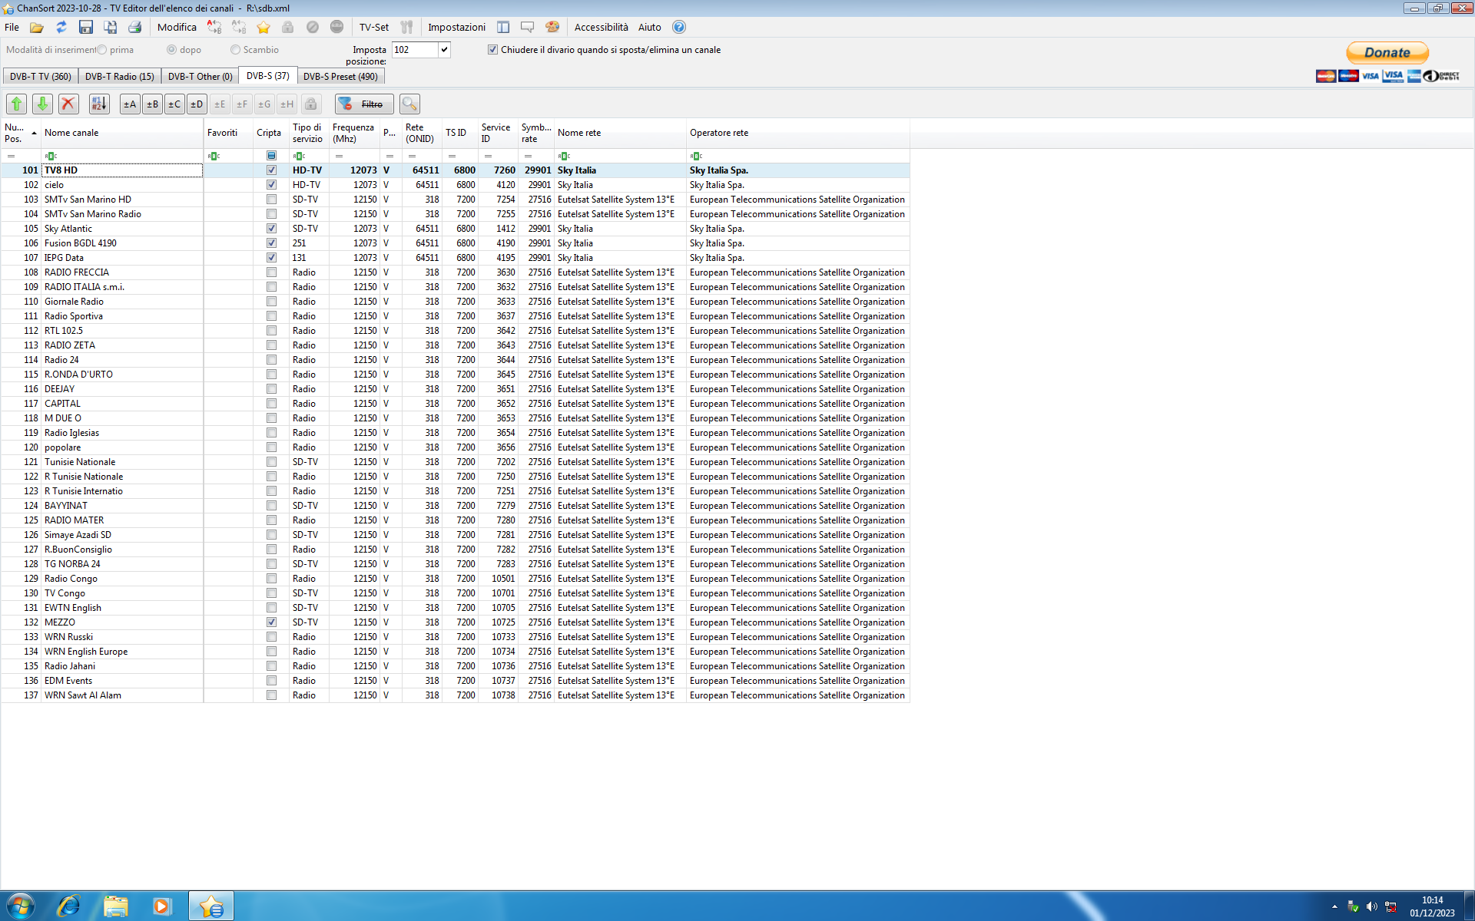Open the TV-Set menu
This screenshot has width=1475, height=921.
374,28
